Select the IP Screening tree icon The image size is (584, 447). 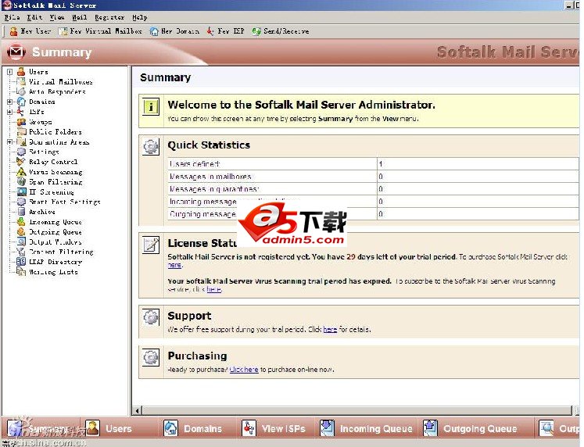pyautogui.click(x=21, y=192)
